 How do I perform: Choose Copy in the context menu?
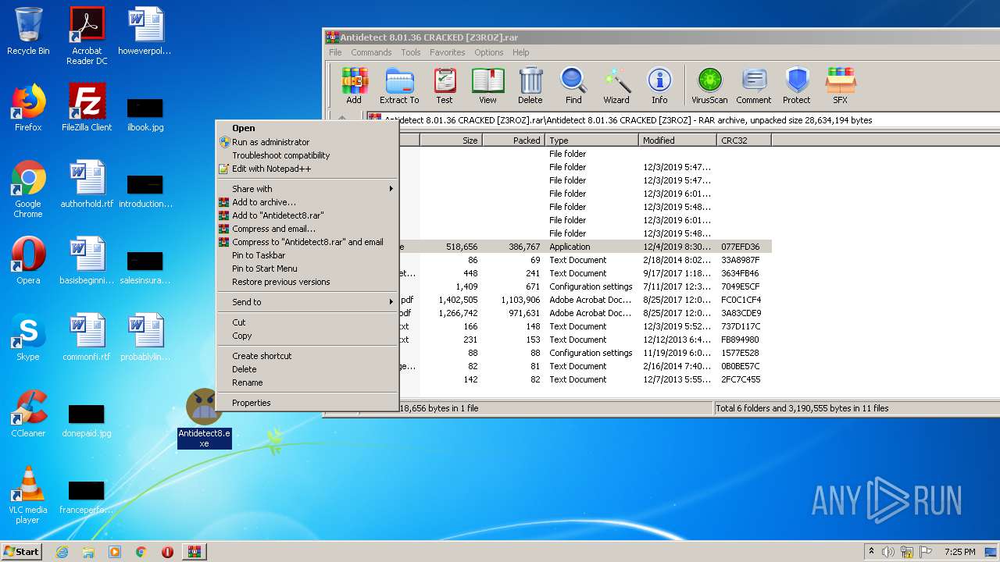point(307,336)
